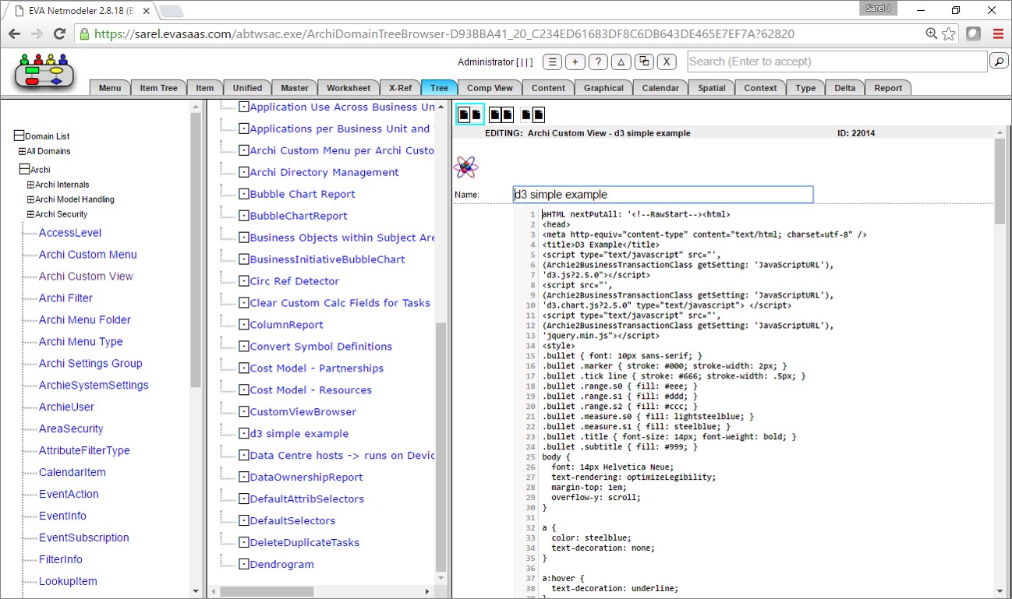Viewport: 1012px width, 599px height.
Task: Open ArchieSystemSettings link
Action: [x=94, y=386]
